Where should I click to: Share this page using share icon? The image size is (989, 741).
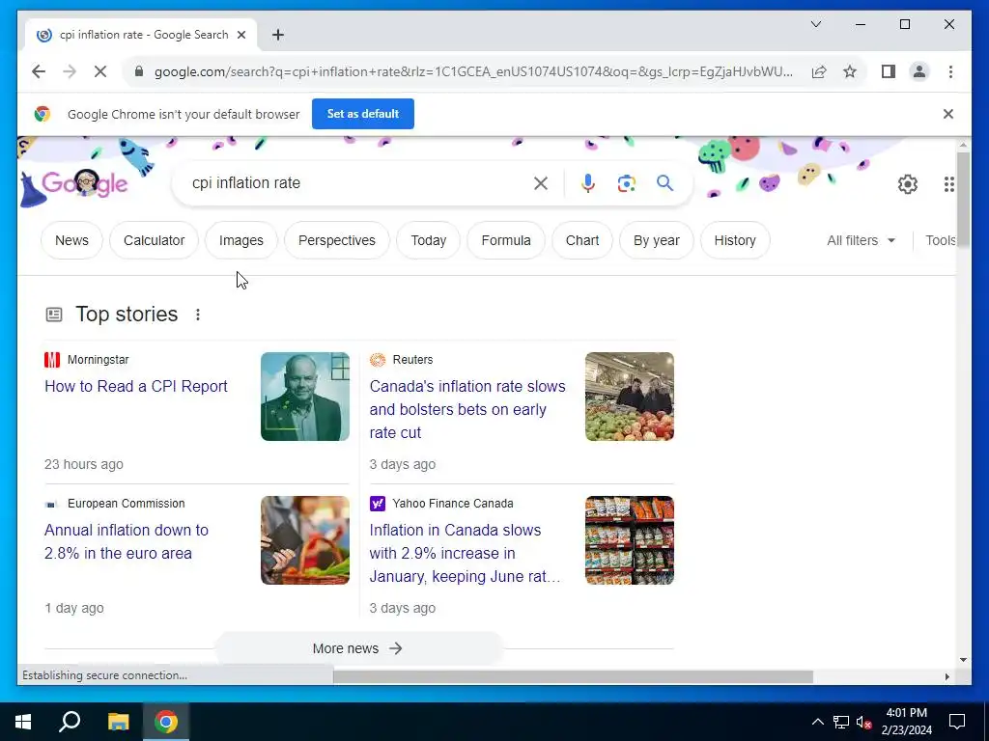click(x=819, y=71)
